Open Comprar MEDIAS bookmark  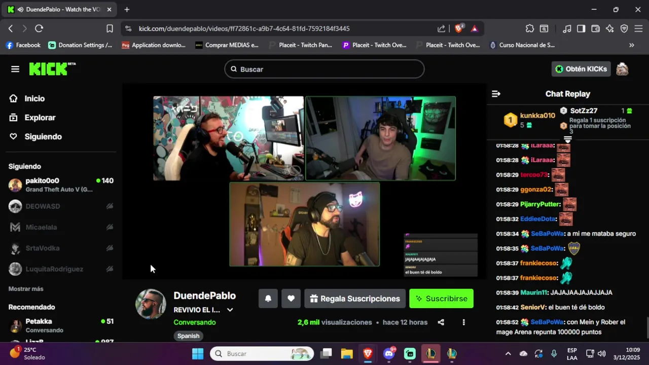(x=227, y=45)
